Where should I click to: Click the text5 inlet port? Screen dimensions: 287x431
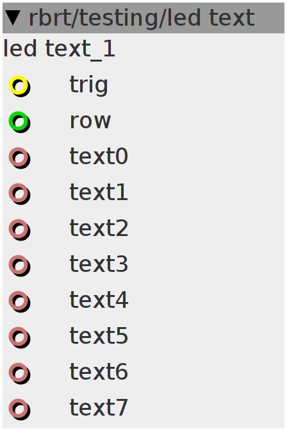tap(19, 337)
